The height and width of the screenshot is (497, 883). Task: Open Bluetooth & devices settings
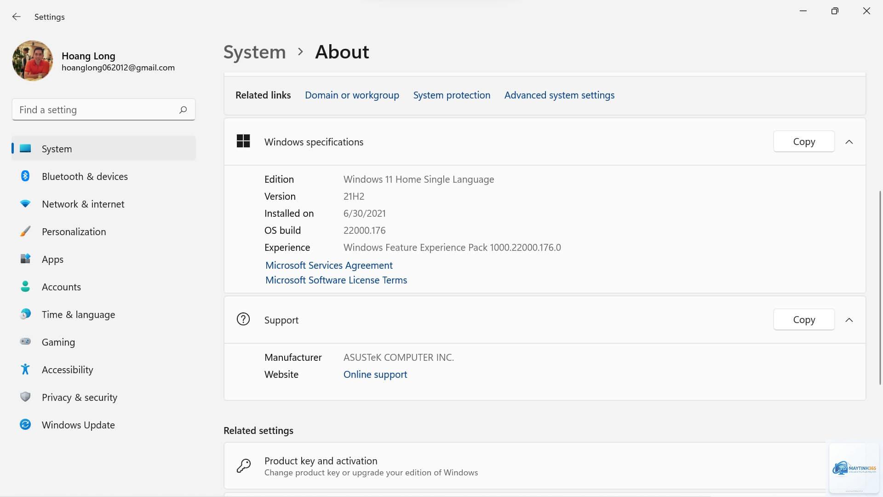[103, 176]
